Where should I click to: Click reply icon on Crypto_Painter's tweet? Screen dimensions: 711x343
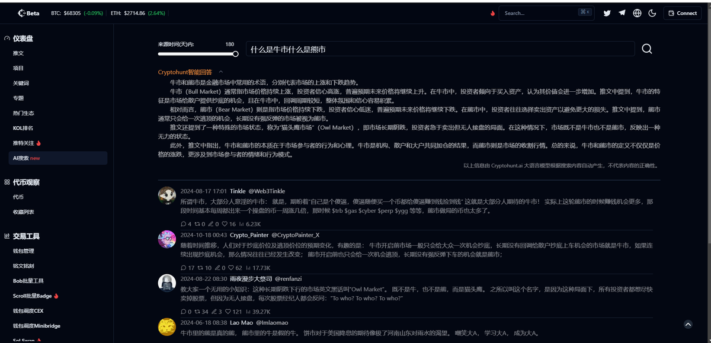pos(184,268)
